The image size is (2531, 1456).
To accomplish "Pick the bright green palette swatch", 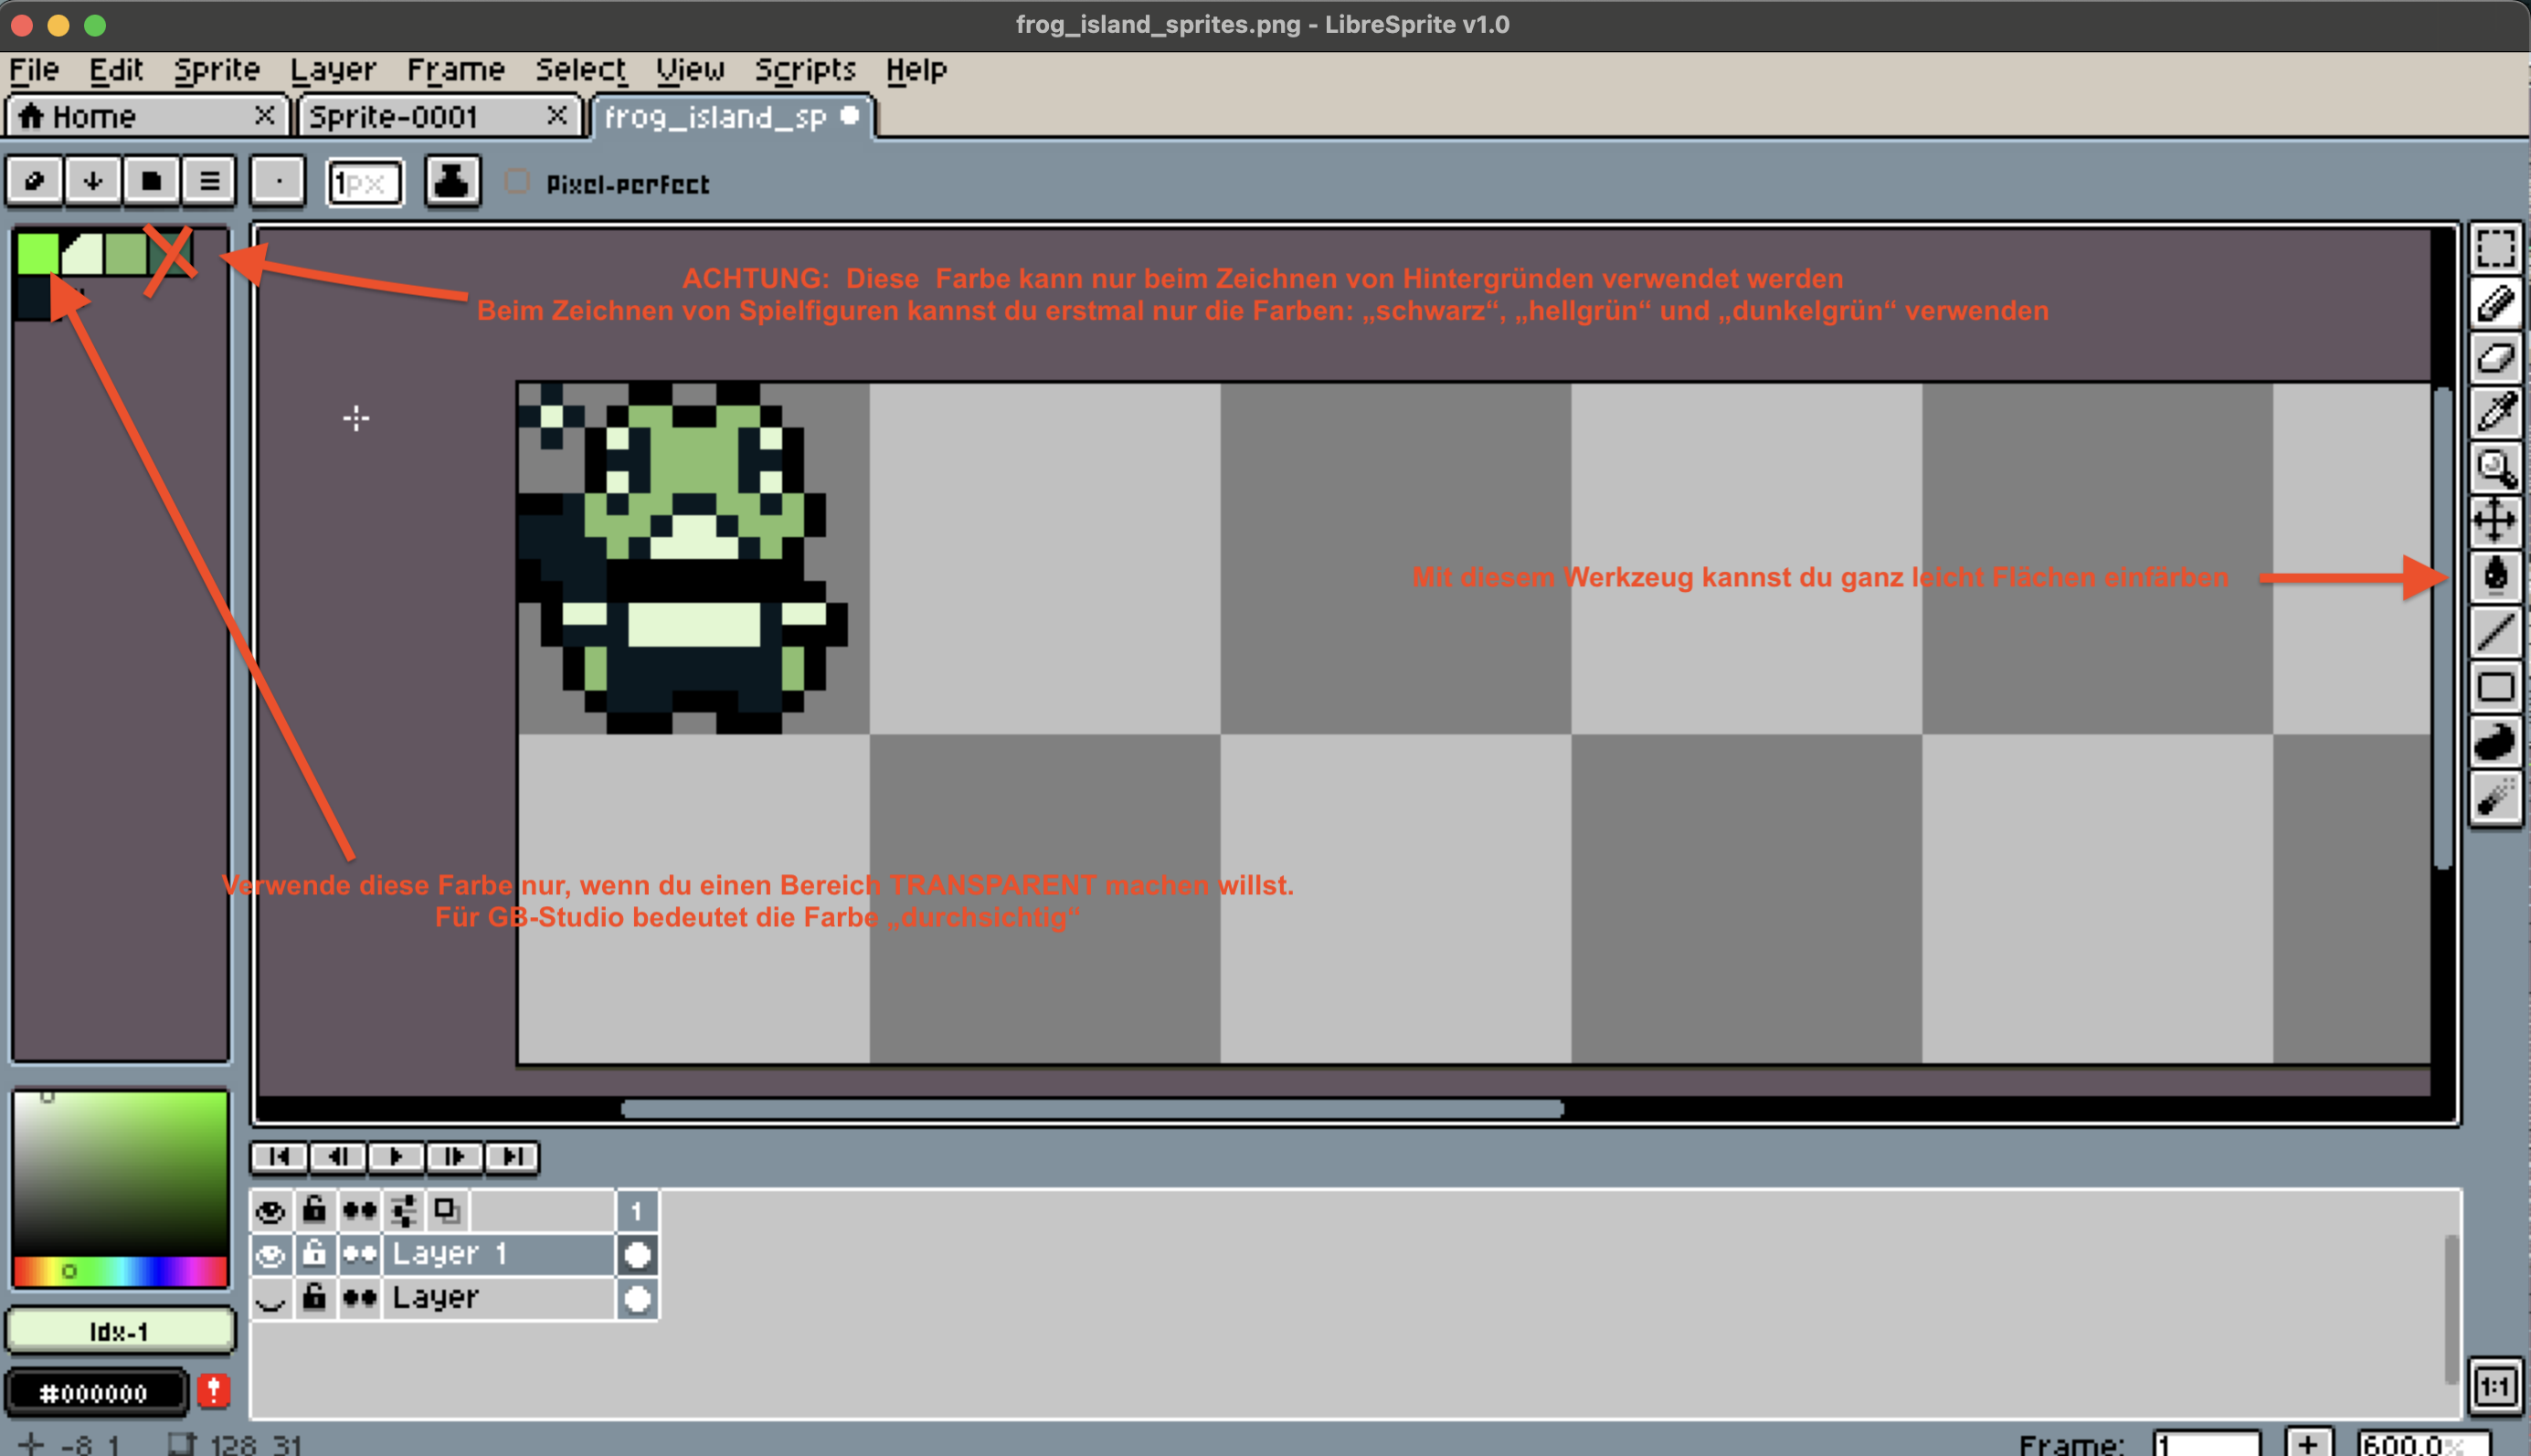I will coord(37,253).
